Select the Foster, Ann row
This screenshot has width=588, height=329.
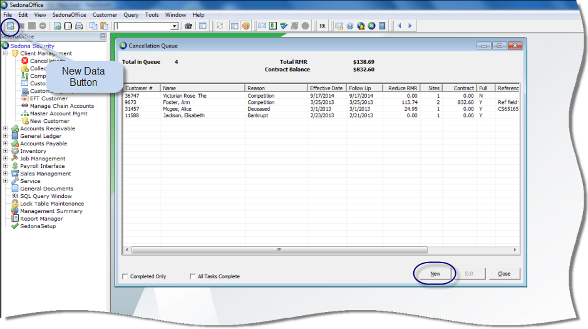tap(321, 102)
